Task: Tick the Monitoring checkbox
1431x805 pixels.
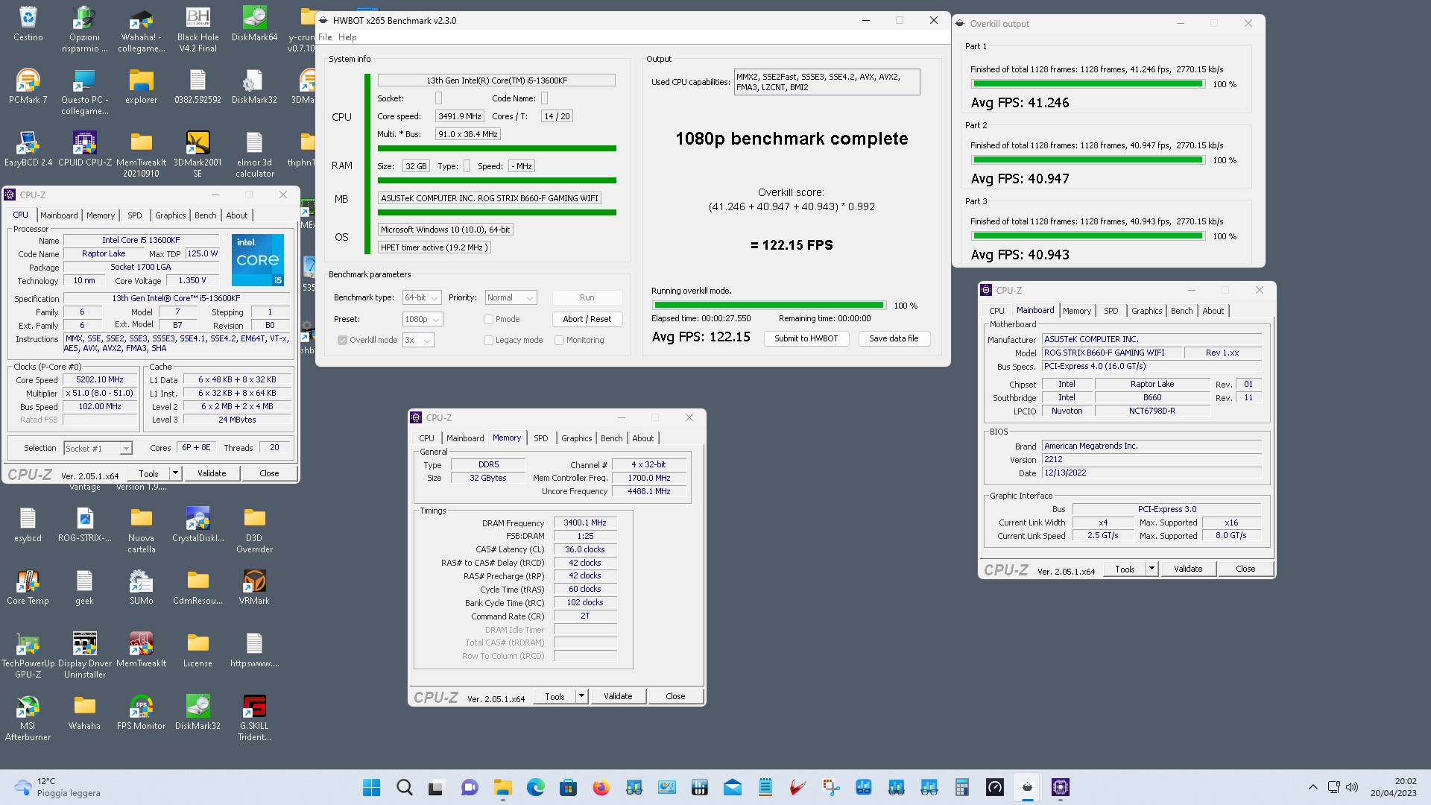Action: pos(559,340)
